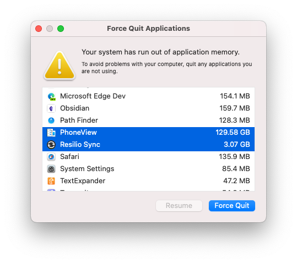Click the Microsoft Edge Dev app icon
297x263 pixels.
[x=51, y=96]
